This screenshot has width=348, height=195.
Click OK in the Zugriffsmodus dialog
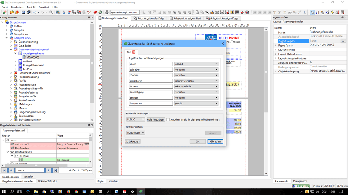point(198,141)
